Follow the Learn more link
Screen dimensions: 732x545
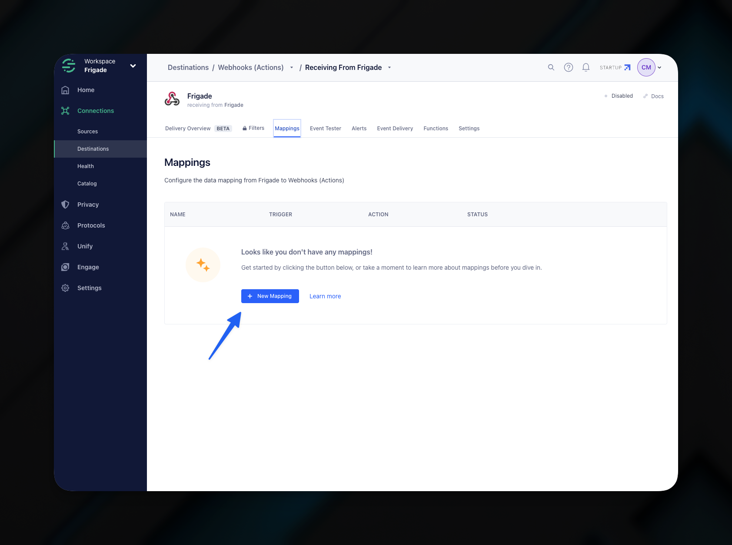(325, 296)
